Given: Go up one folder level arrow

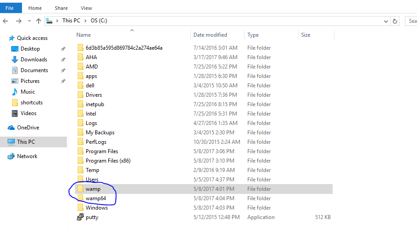Looking at the screenshot, I should tap(39, 21).
